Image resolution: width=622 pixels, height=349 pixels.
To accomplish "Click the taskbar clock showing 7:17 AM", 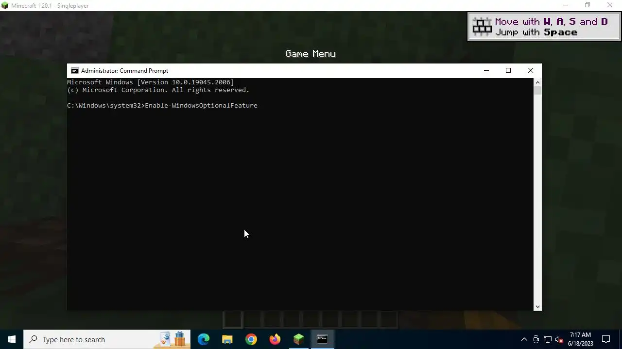I will [x=580, y=339].
